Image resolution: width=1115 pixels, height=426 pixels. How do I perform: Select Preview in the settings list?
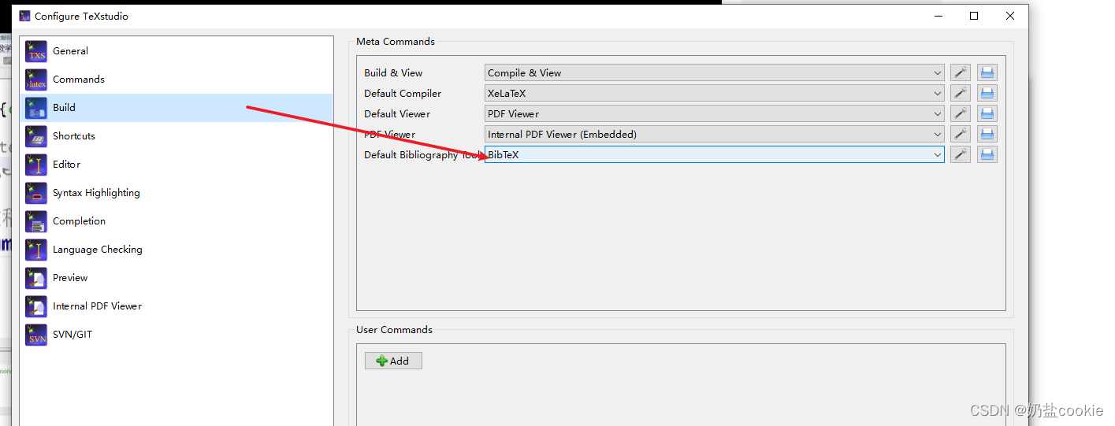coord(177,278)
